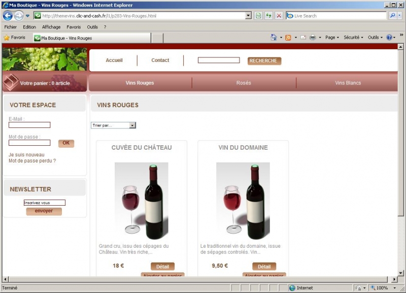
Task: Click the Vin du Domaine bottle image
Action: point(243,201)
